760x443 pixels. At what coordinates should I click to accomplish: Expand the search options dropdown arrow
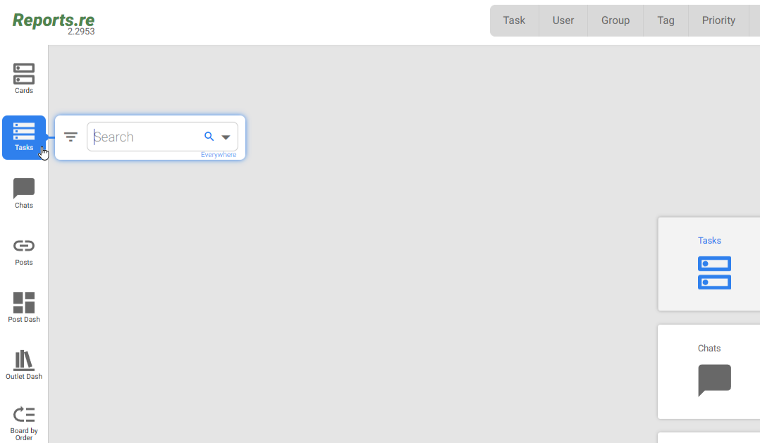[x=226, y=137]
